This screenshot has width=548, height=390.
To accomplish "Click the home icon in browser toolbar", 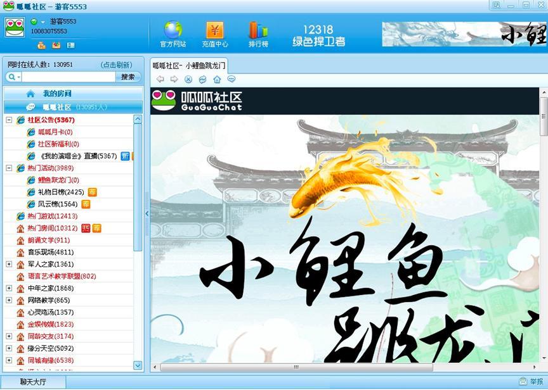I will tap(216, 79).
